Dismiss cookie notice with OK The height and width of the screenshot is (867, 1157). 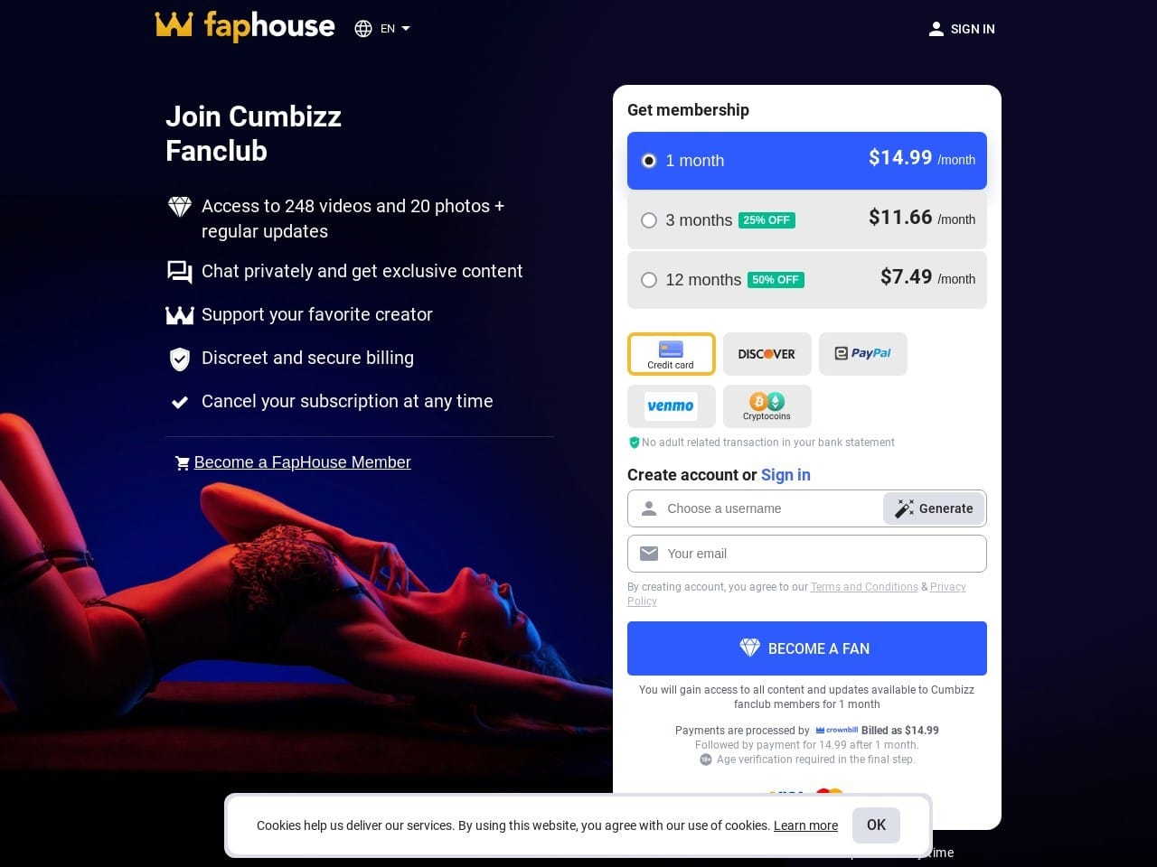point(876,825)
